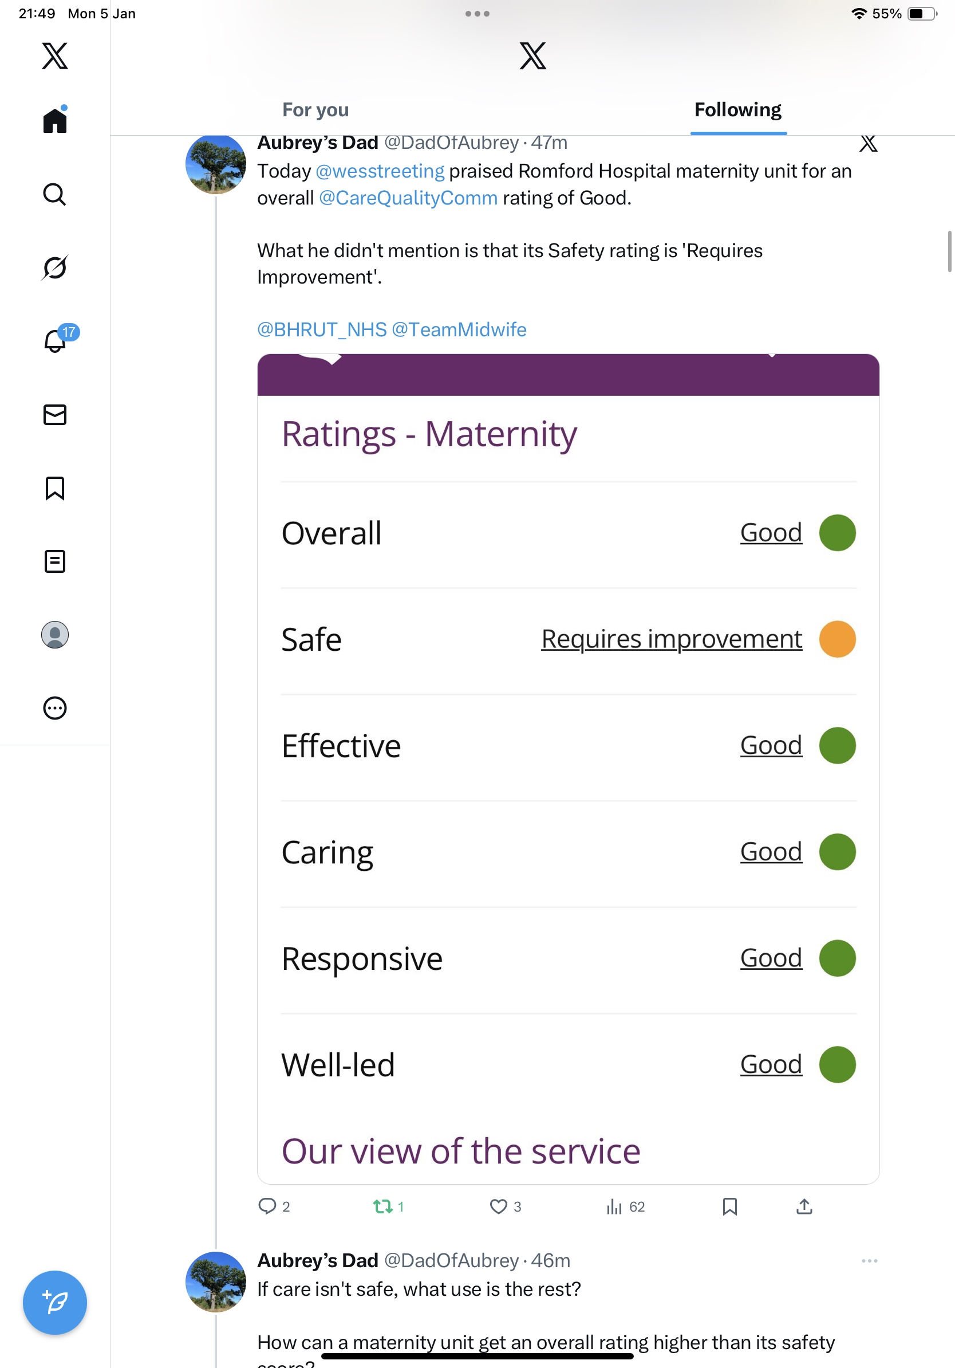Open Profile avatar in sidebar
955x1368 pixels.
coord(55,635)
